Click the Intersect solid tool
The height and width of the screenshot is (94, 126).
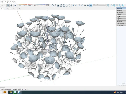point(112,5)
